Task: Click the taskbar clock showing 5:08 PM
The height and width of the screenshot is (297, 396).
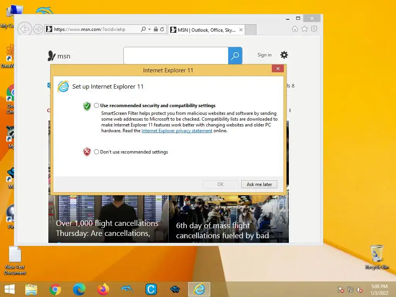Action: coord(379,290)
